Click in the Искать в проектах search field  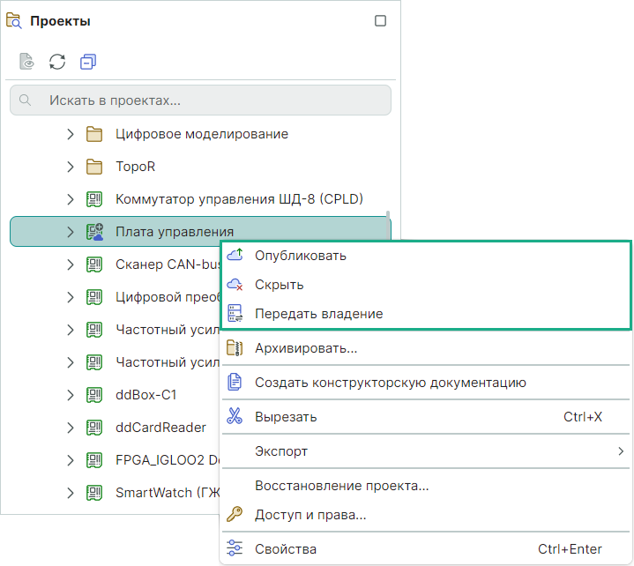212,101
